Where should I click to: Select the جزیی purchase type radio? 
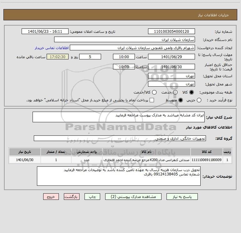[199, 100]
